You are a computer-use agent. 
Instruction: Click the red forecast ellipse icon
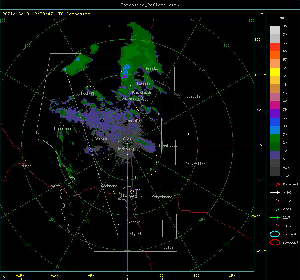[x=275, y=242]
